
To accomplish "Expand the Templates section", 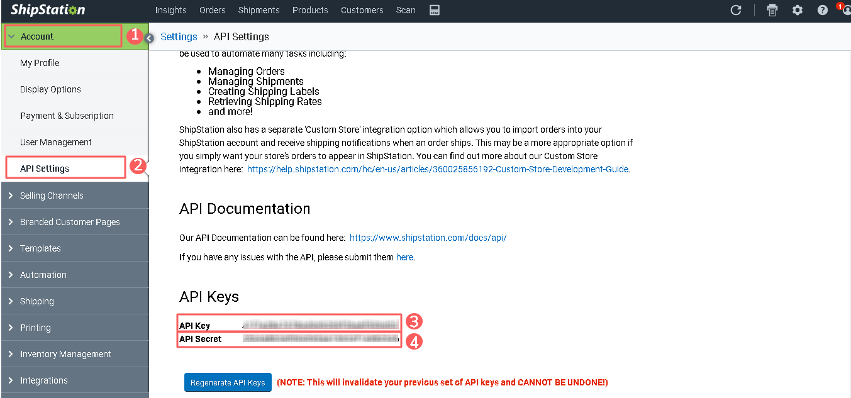I will pyautogui.click(x=75, y=248).
